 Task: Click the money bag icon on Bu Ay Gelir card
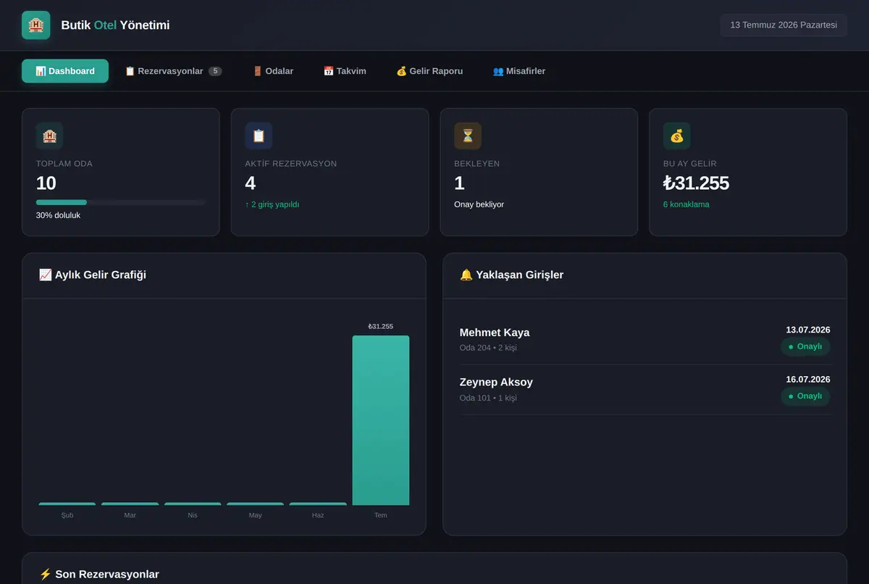coord(676,135)
